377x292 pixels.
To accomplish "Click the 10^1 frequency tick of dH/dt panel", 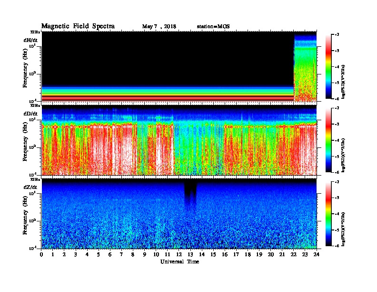I will pyautogui.click(x=33, y=46).
